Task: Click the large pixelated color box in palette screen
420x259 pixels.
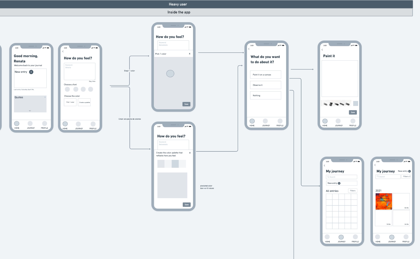Action: point(172,185)
